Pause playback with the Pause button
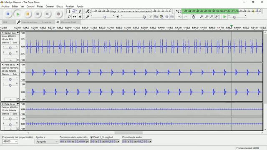 tap(8, 14)
